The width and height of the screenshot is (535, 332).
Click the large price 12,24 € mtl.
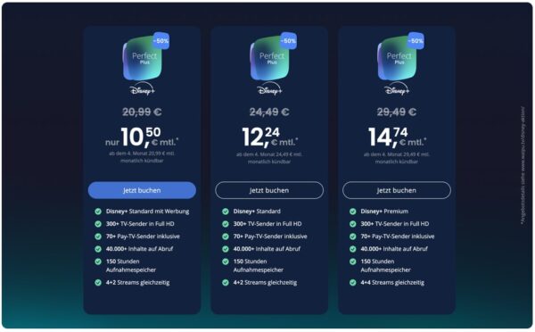pos(270,137)
